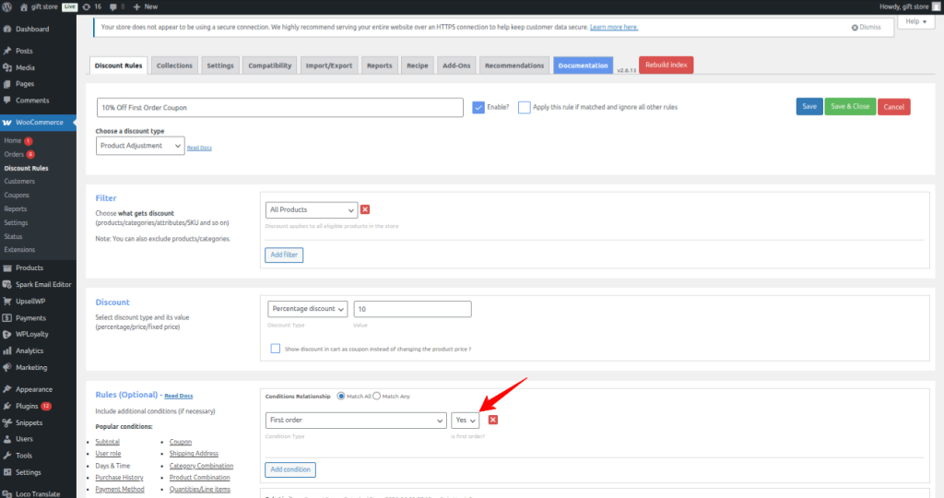The height and width of the screenshot is (498, 944).
Task: Open gift store site home icon
Action: (x=24, y=7)
